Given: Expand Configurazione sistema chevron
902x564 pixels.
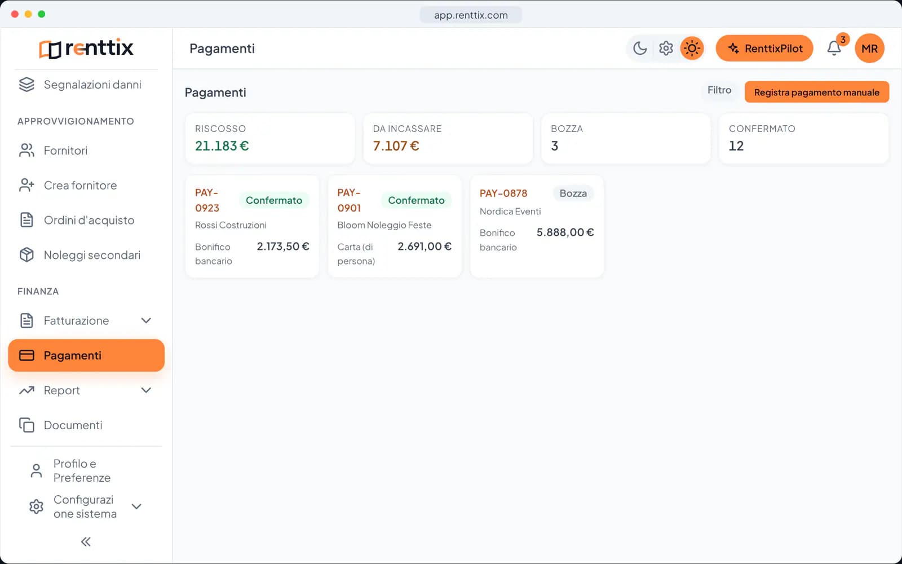Looking at the screenshot, I should [136, 506].
